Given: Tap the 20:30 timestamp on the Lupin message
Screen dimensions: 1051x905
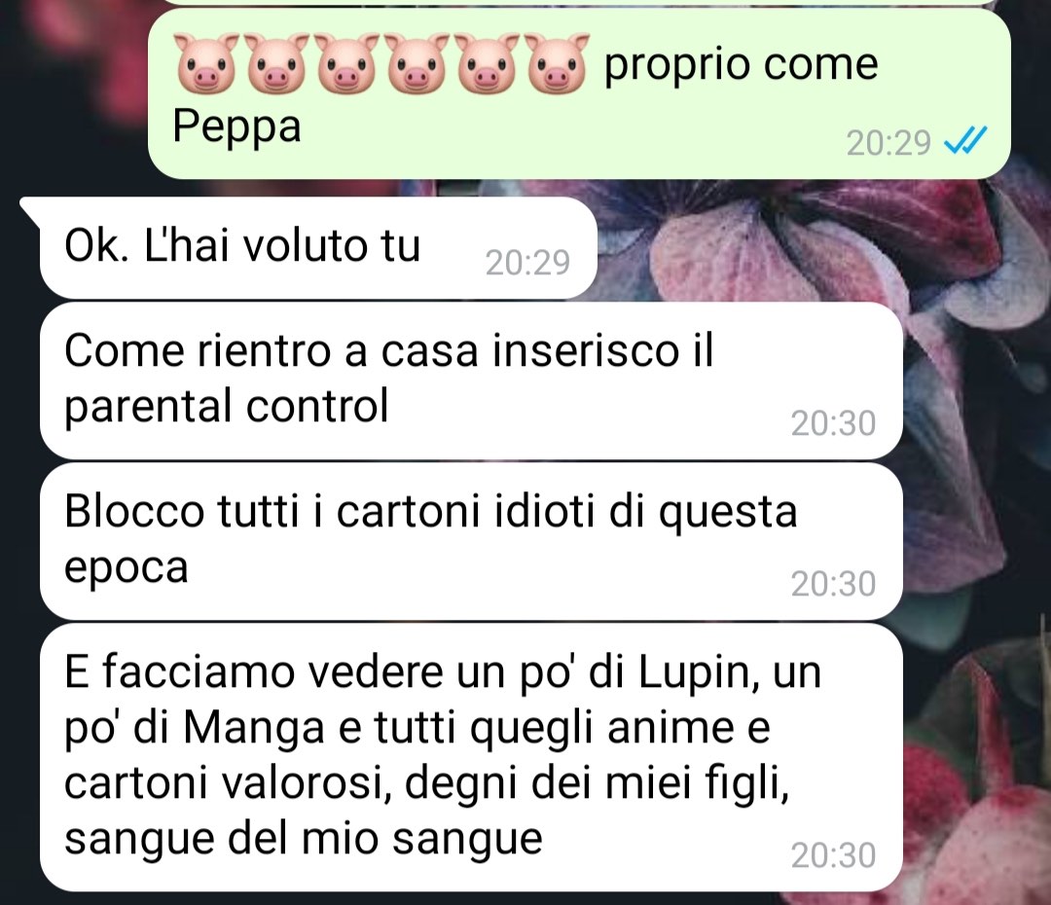Looking at the screenshot, I should click(833, 855).
